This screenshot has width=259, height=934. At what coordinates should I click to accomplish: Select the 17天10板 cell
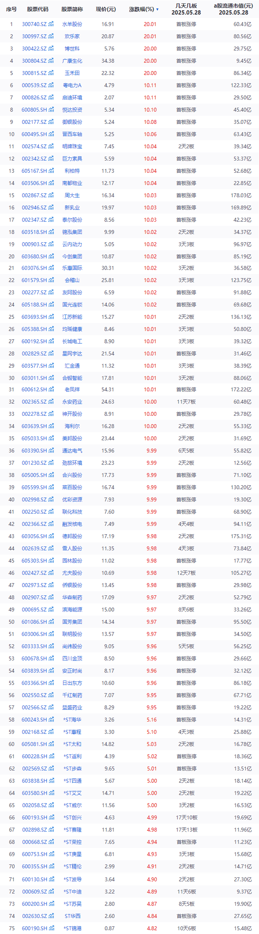pyautogui.click(x=186, y=818)
